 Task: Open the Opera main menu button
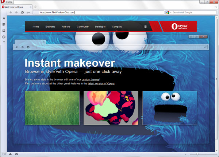click(7, 2)
